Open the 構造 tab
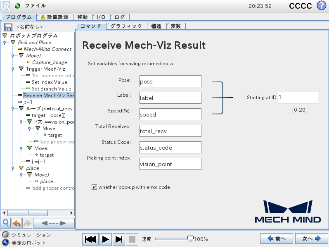329x248 pixels. tap(156, 26)
